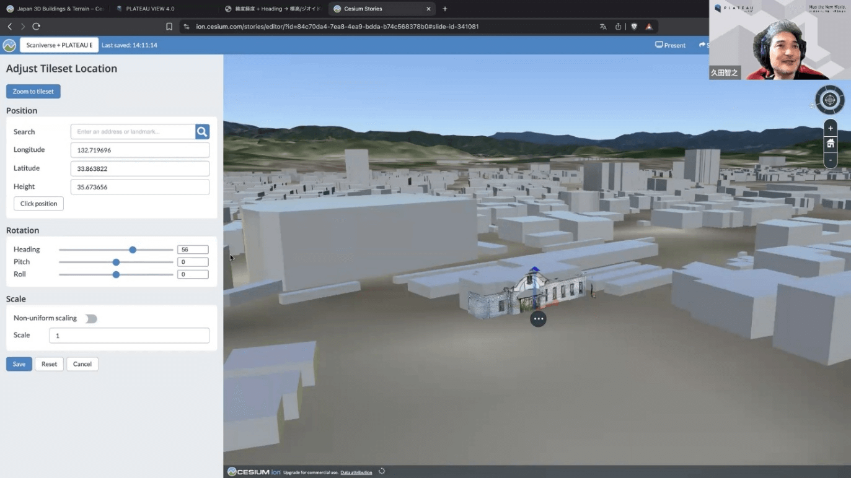Click the Heading slider handle

(x=133, y=250)
